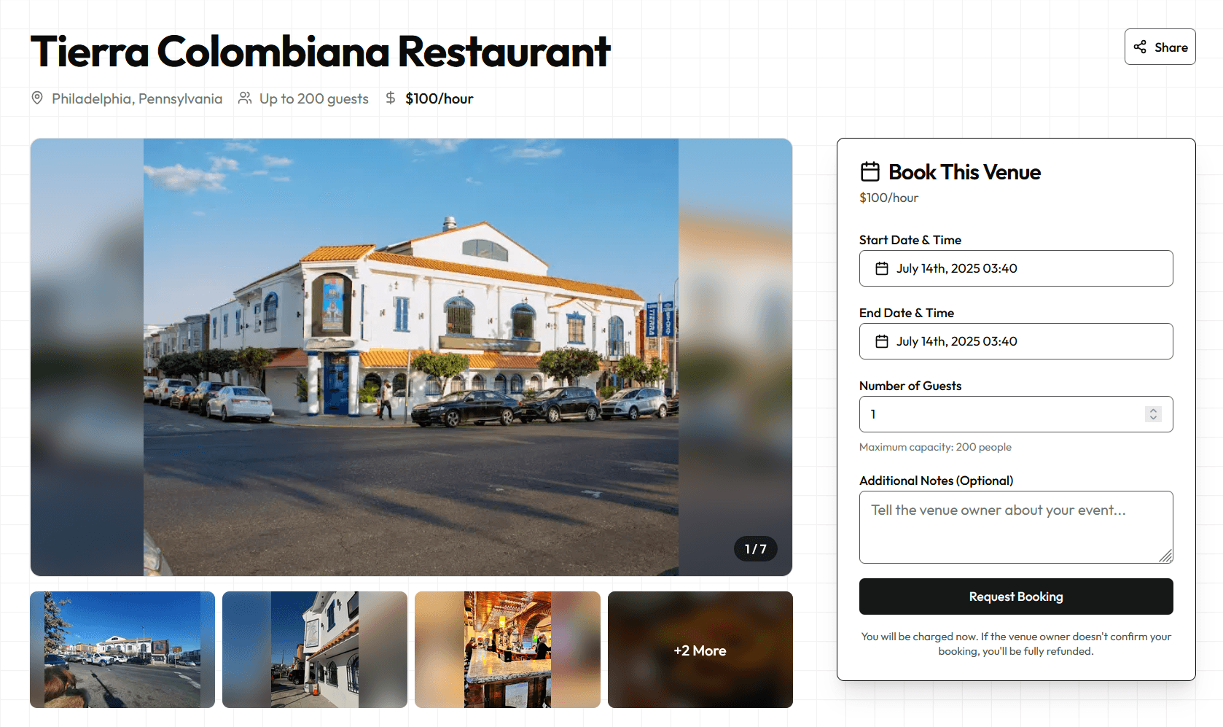Grab the notes textarea resize handle
Viewport: 1223px width, 727px height.
[x=1166, y=556]
